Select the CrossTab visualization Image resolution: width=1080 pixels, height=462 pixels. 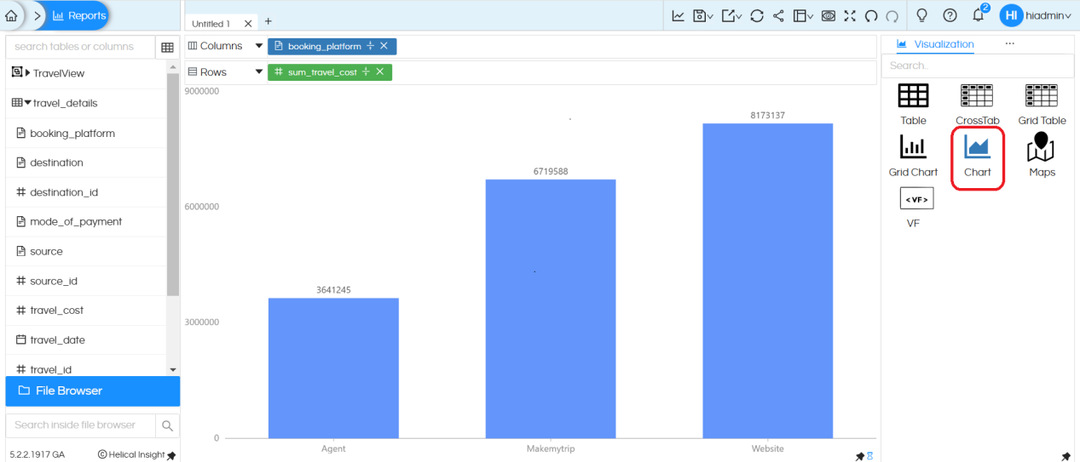[977, 105]
